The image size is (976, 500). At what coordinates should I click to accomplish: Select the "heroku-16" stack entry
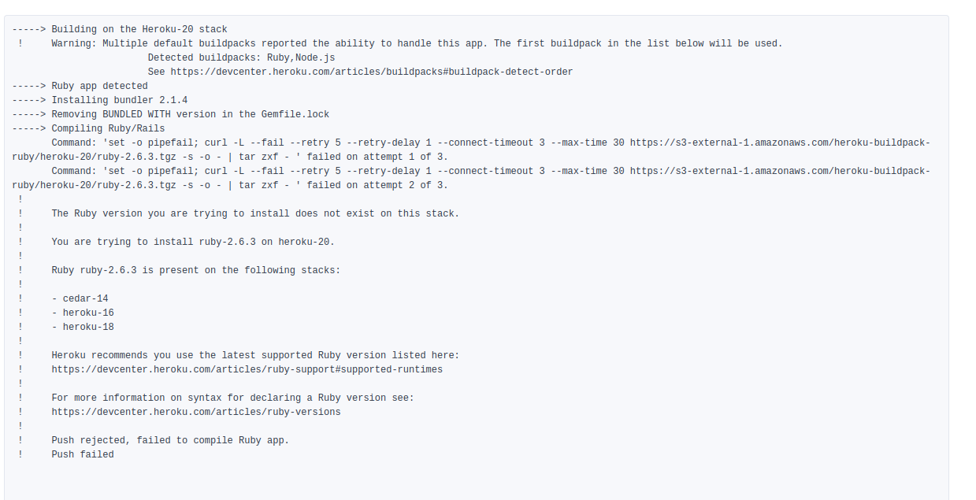pyautogui.click(x=88, y=313)
